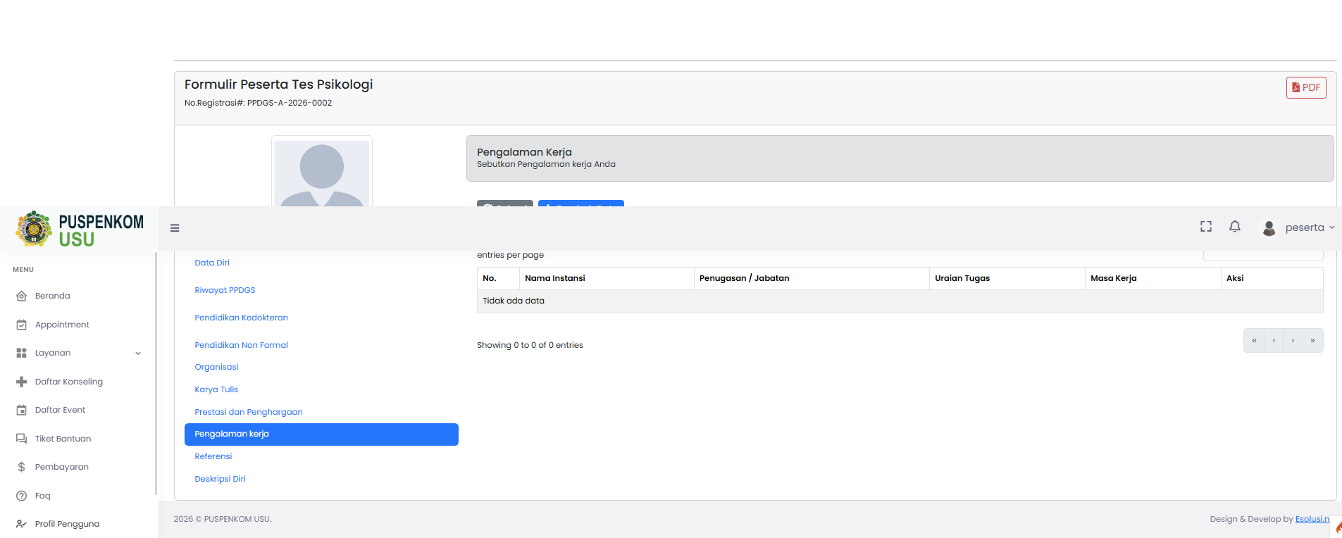Click the Tidak ada data row

tap(900, 301)
